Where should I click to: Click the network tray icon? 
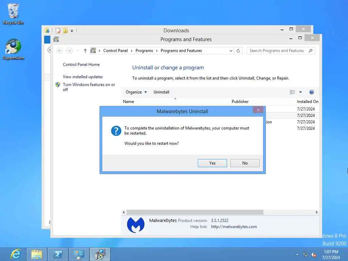306,255
